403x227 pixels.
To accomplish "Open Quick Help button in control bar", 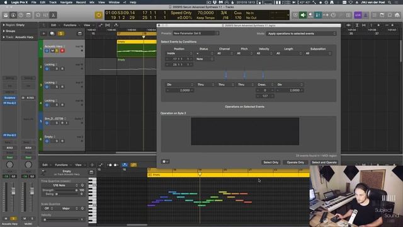I will [x=21, y=15].
